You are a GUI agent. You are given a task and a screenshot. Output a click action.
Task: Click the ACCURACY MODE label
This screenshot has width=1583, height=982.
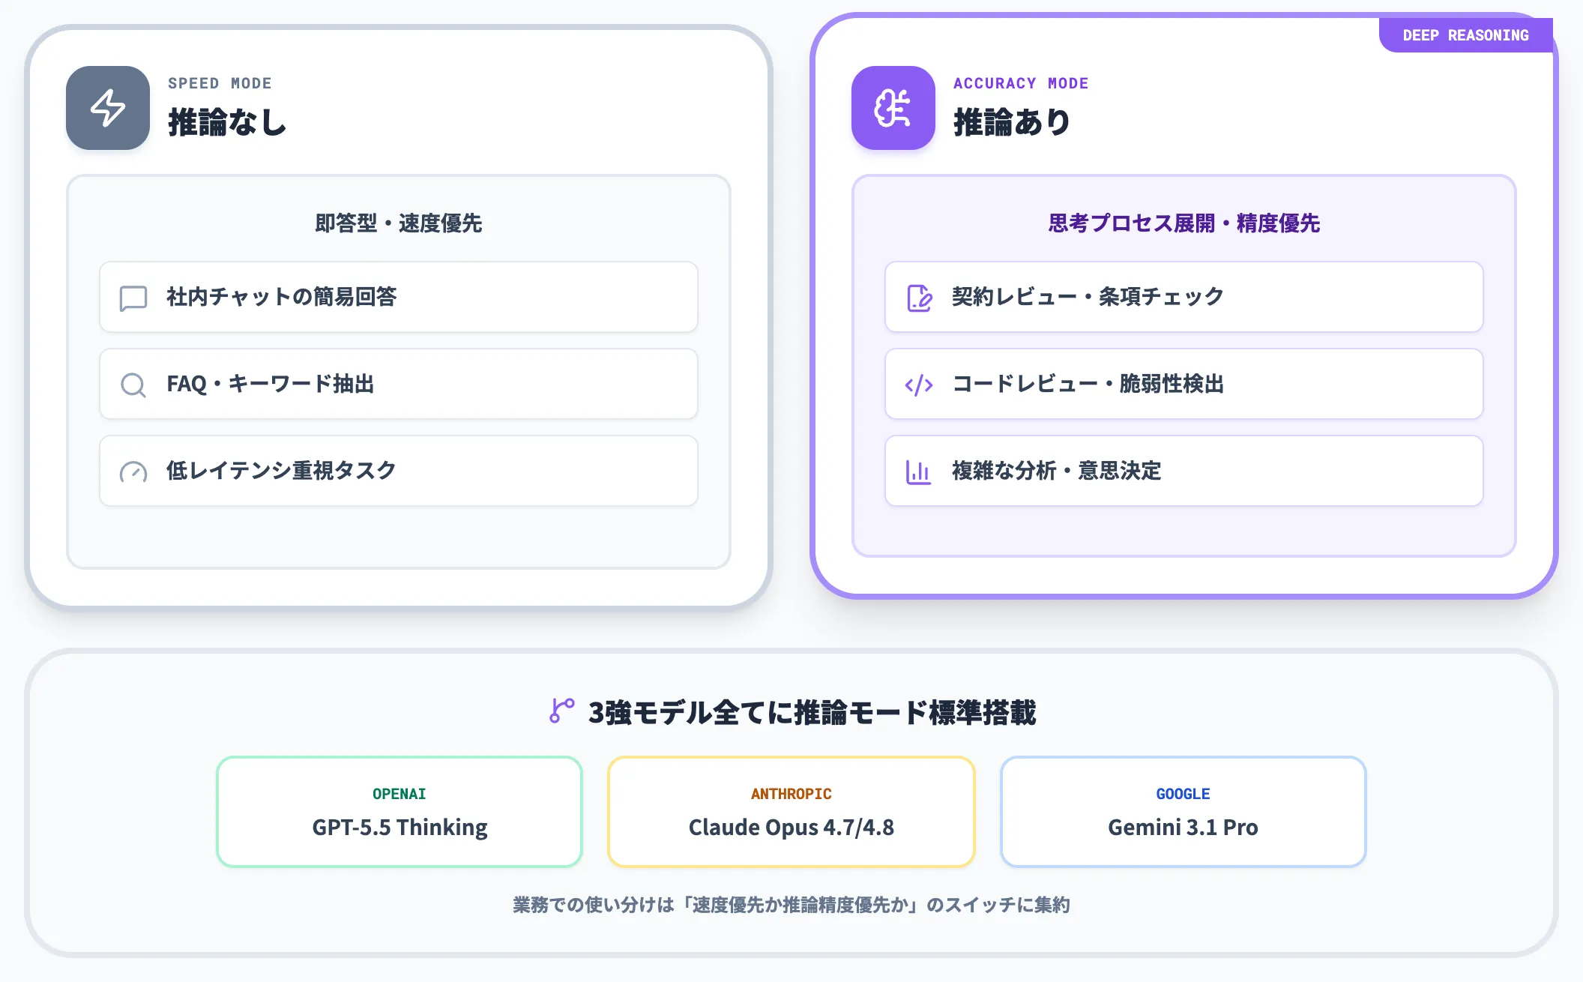(1021, 83)
